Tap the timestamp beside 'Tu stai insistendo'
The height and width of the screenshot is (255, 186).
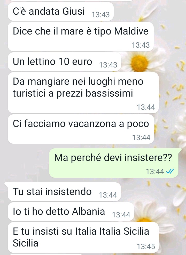108,195
